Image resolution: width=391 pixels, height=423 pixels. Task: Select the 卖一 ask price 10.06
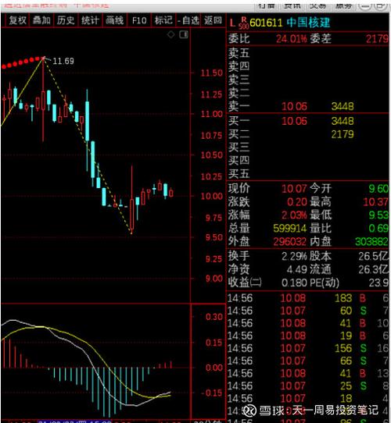point(294,106)
